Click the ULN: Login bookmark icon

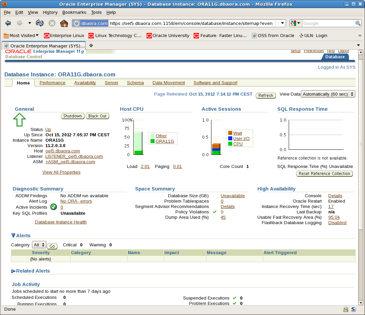301,36
